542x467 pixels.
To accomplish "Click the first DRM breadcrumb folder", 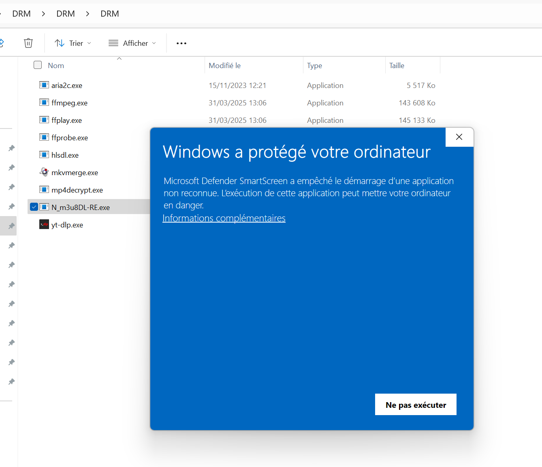I will [21, 14].
